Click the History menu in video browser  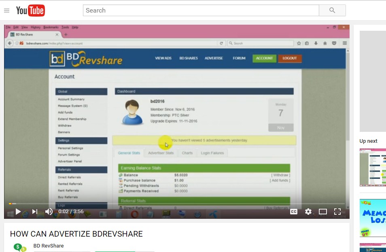[x=36, y=28]
